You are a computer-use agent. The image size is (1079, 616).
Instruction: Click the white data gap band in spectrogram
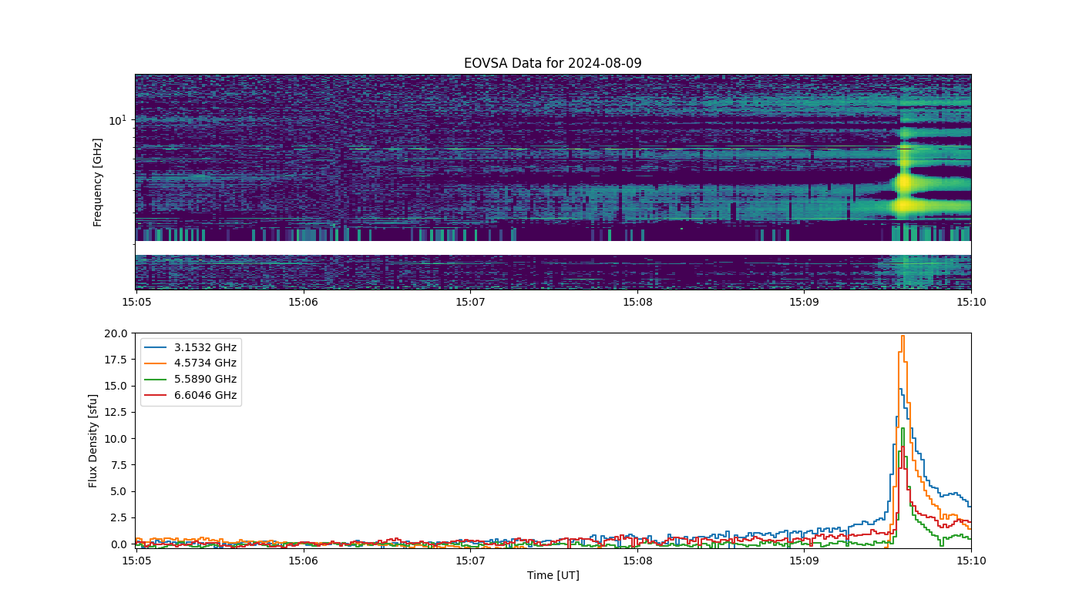pyautogui.click(x=553, y=248)
